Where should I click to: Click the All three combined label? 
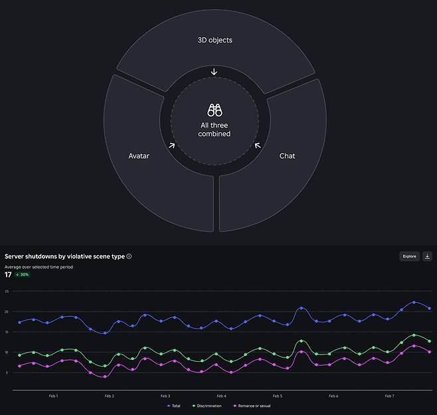click(x=215, y=129)
